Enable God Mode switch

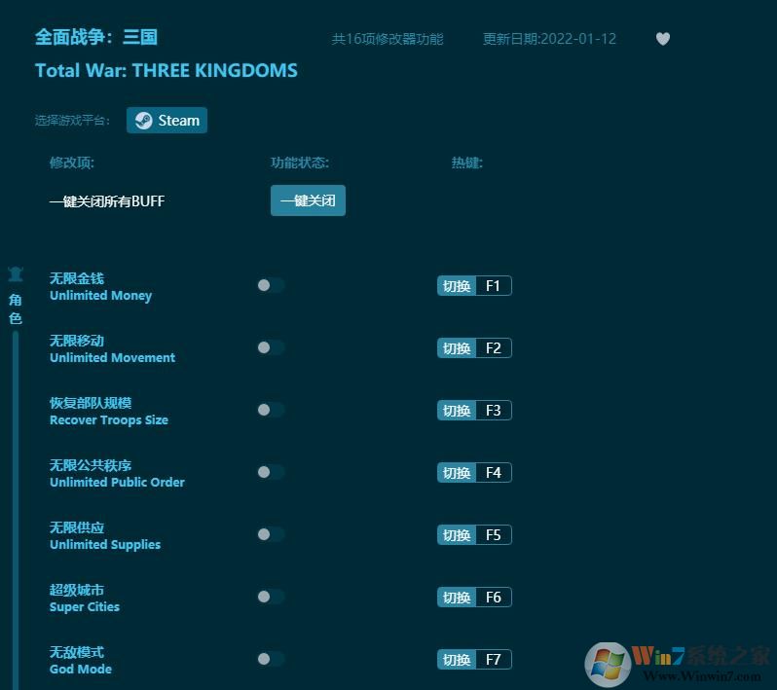click(x=271, y=659)
